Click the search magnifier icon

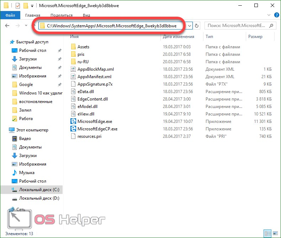pyautogui.click(x=271, y=26)
